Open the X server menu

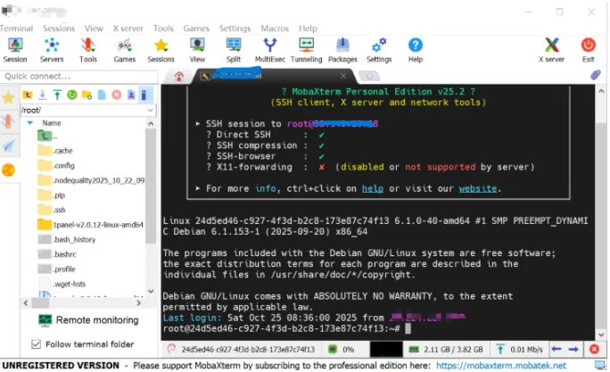(128, 29)
